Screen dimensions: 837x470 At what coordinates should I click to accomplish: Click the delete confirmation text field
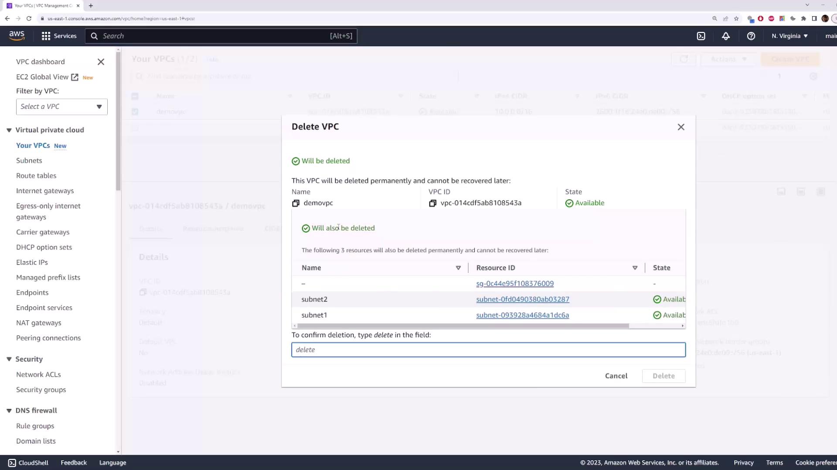pos(488,350)
